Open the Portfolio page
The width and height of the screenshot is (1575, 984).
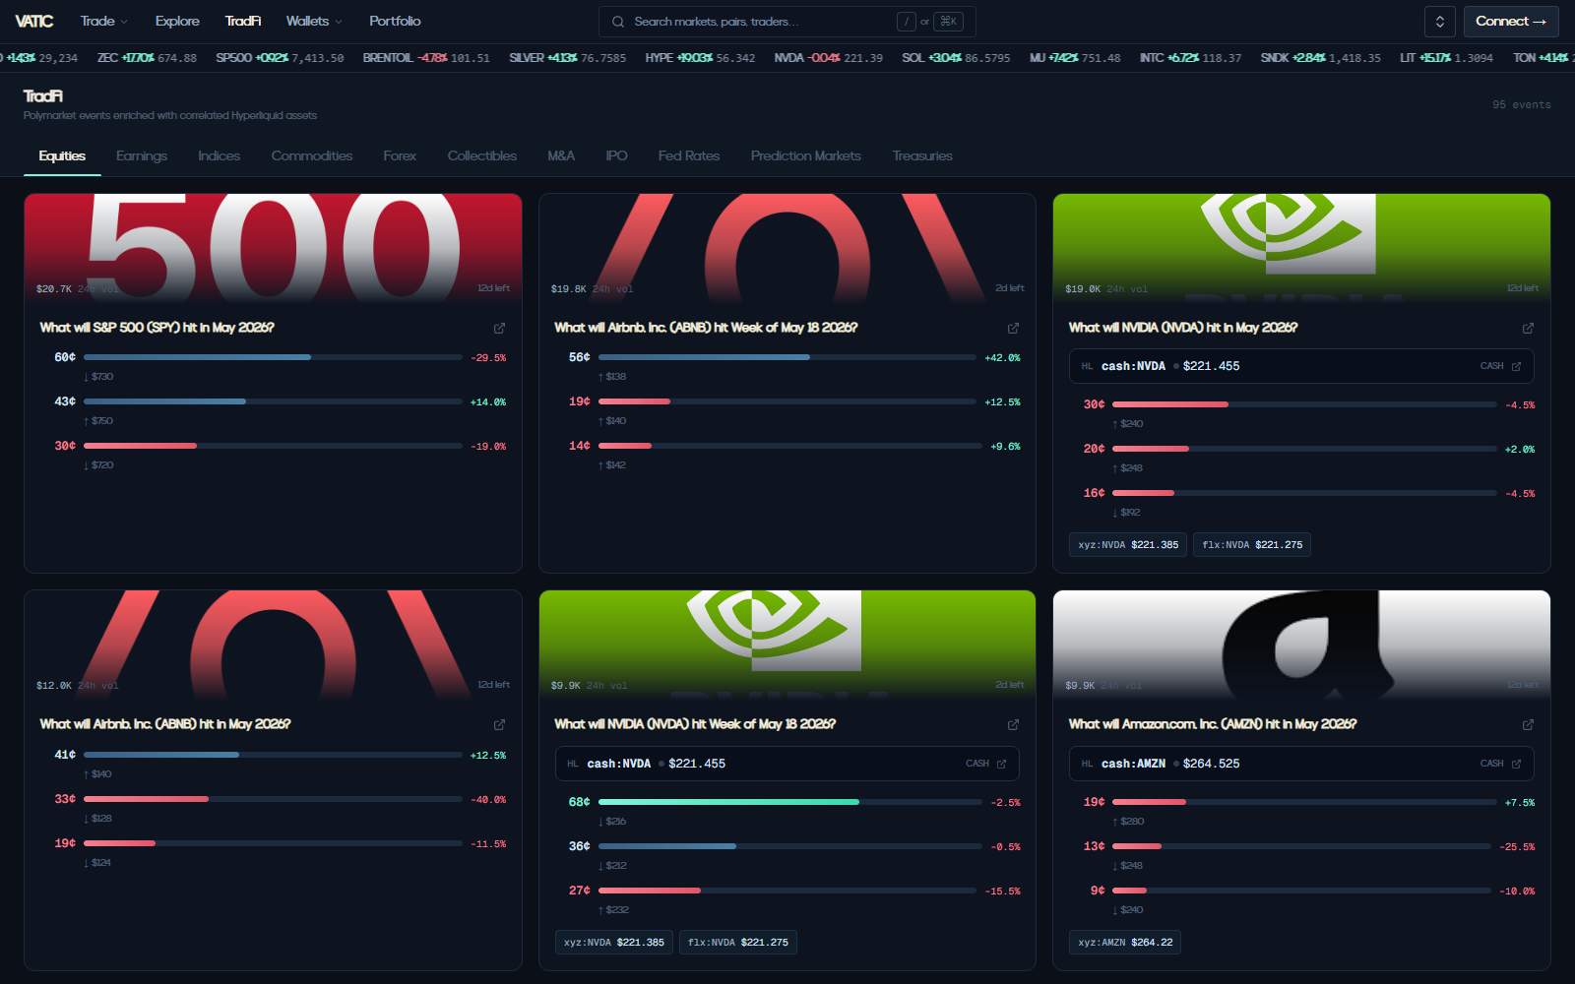(395, 21)
